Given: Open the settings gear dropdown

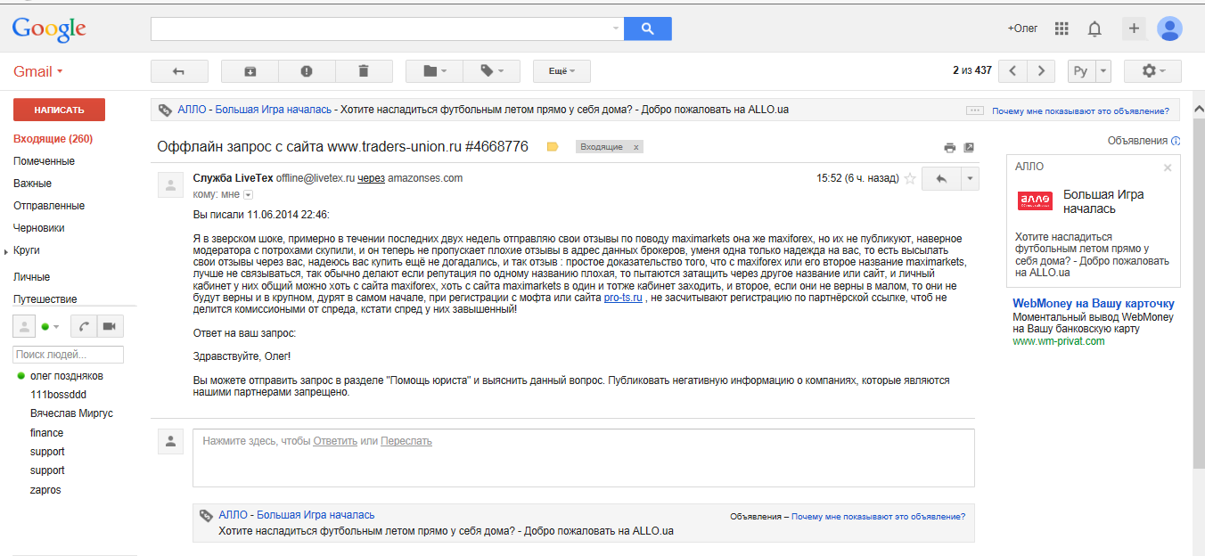Looking at the screenshot, I should coord(1152,71).
